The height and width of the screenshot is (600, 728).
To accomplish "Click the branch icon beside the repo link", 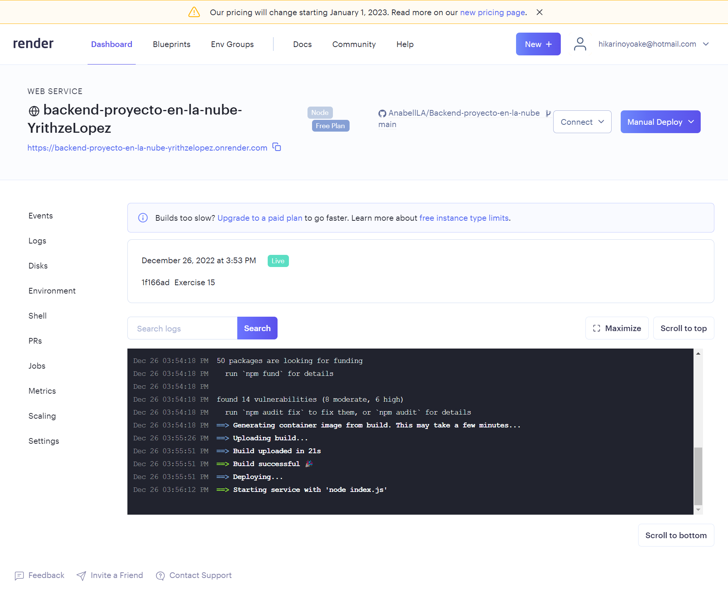I will tap(549, 113).
